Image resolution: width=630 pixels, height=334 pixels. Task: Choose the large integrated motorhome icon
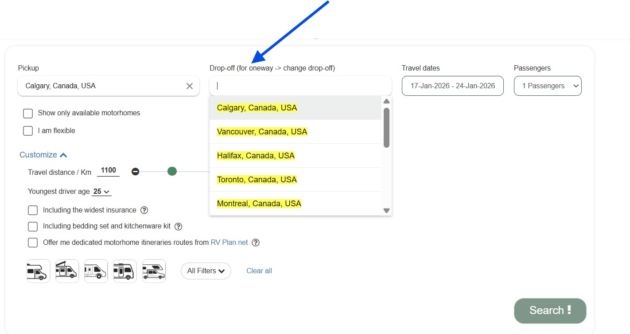(125, 271)
